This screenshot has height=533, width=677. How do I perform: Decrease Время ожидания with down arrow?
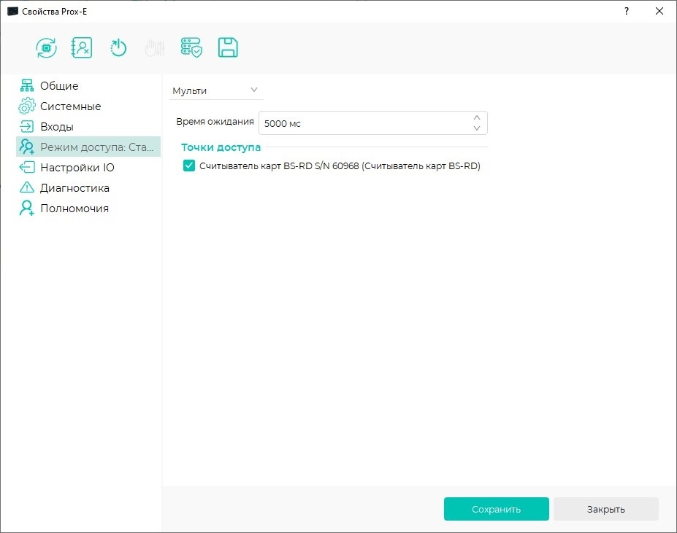coord(477,128)
